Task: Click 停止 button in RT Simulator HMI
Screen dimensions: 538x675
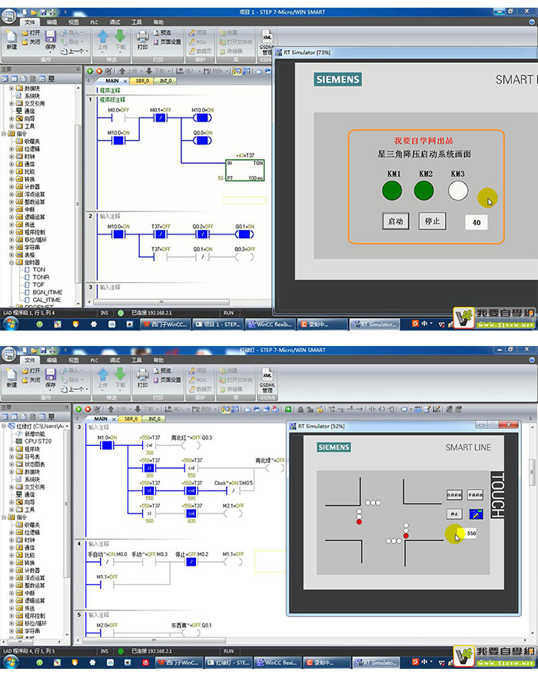Action: pos(432,221)
